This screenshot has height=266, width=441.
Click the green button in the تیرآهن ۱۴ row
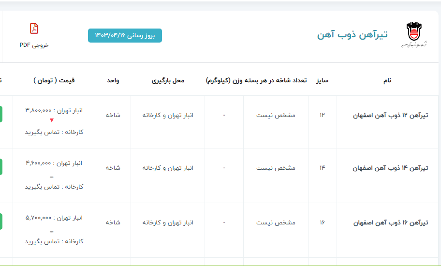coord(1,167)
